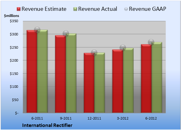Click the 6-2012 red estimate bar
The height and width of the screenshot is (130, 181).
(146, 79)
